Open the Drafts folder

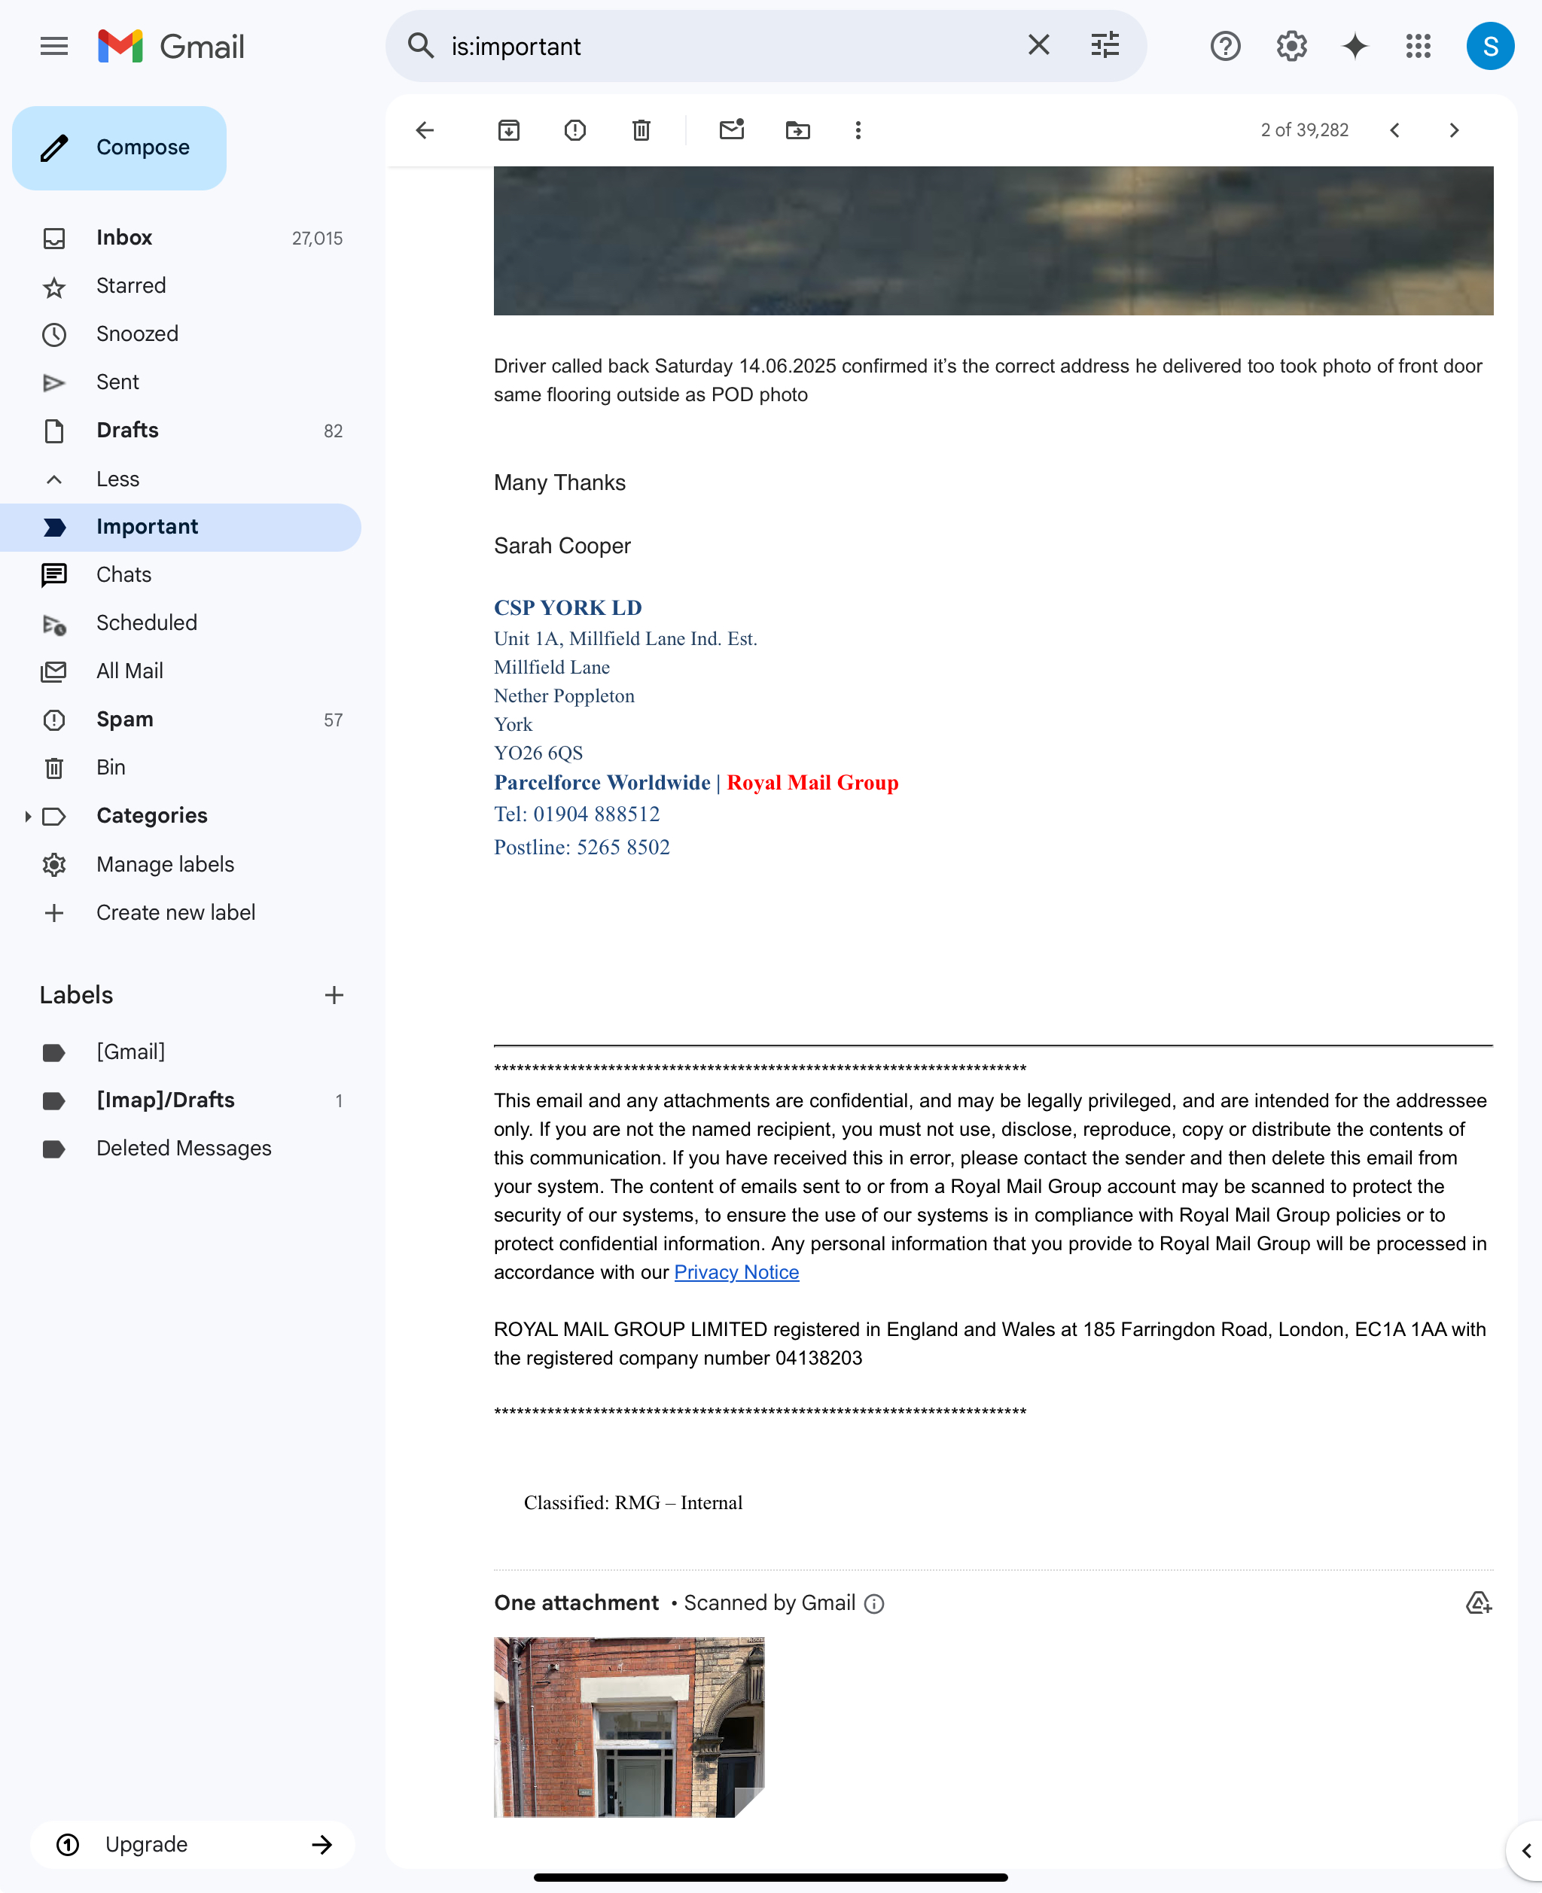180,431
